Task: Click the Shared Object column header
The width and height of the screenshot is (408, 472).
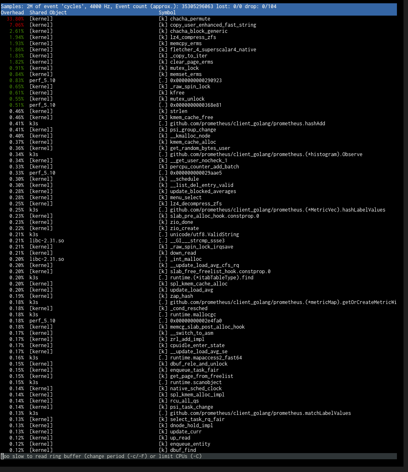Action: point(48,13)
